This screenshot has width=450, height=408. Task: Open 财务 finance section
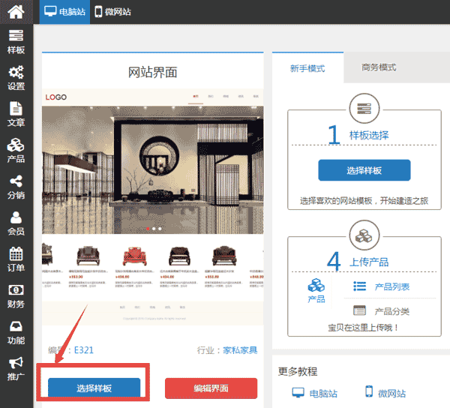tap(16, 296)
